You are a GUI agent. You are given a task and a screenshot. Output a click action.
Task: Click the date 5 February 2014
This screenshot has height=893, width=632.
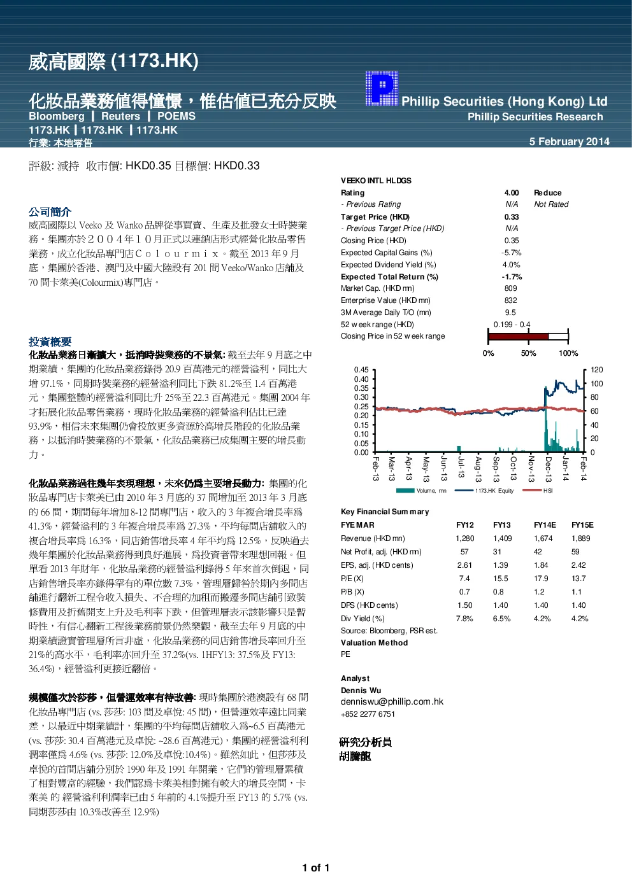tap(569, 141)
